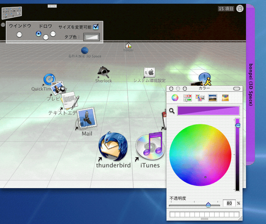Select the color wheel picker mode
This screenshot has width=266, height=224.
point(175,98)
